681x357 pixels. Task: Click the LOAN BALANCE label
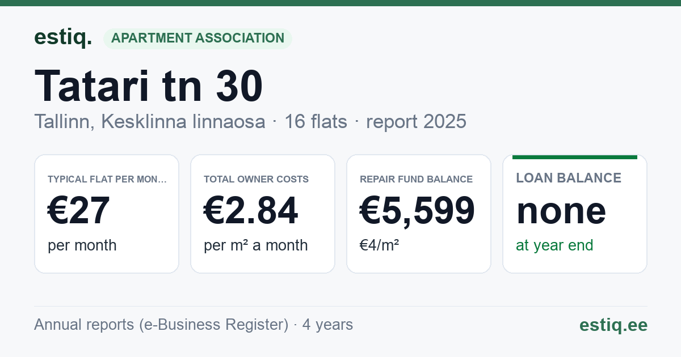[569, 178]
